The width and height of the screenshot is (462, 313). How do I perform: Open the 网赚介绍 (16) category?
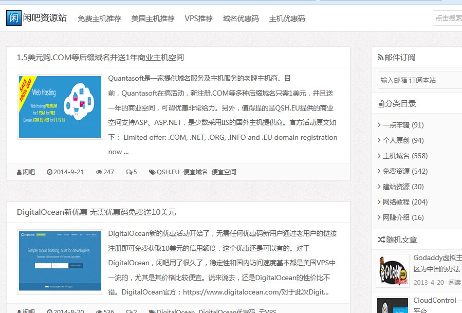[403, 217]
